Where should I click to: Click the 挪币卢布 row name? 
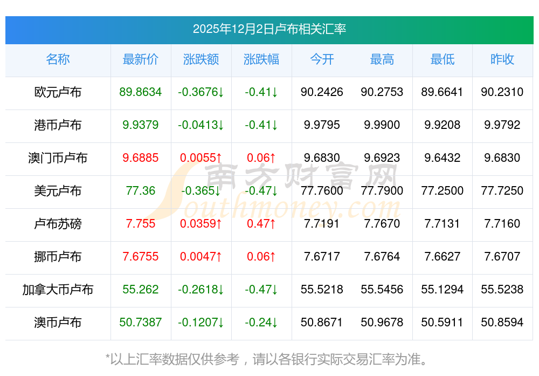coord(58,257)
